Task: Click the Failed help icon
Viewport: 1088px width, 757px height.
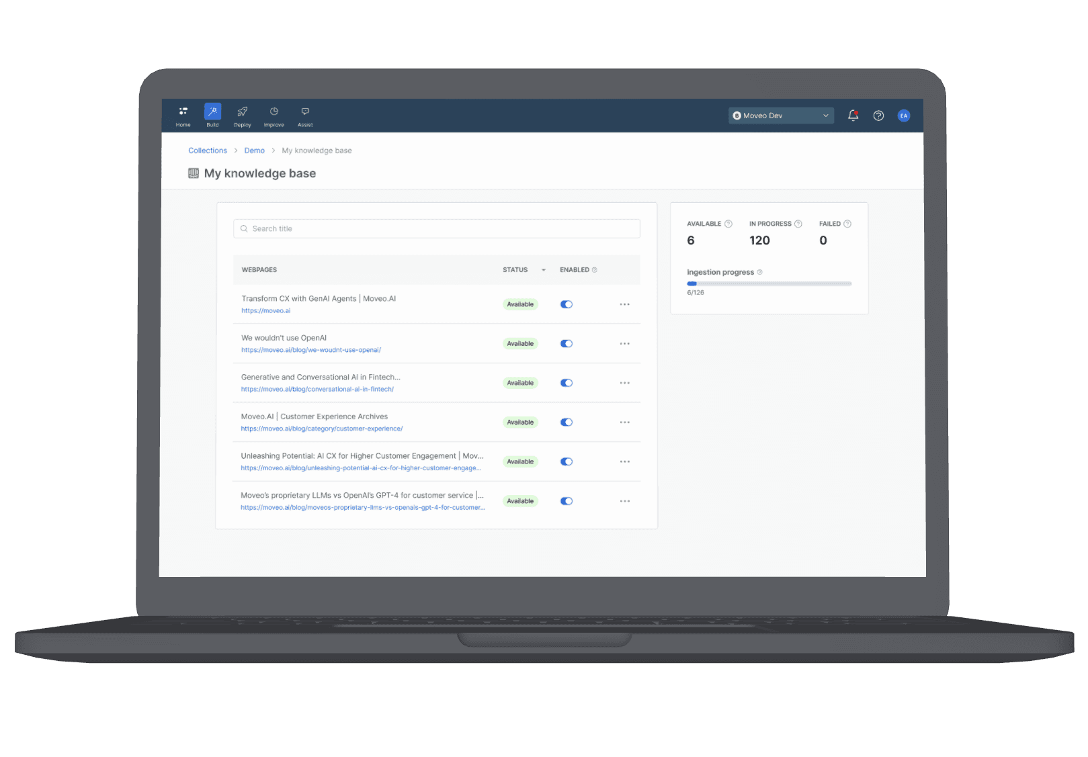Action: (x=847, y=224)
